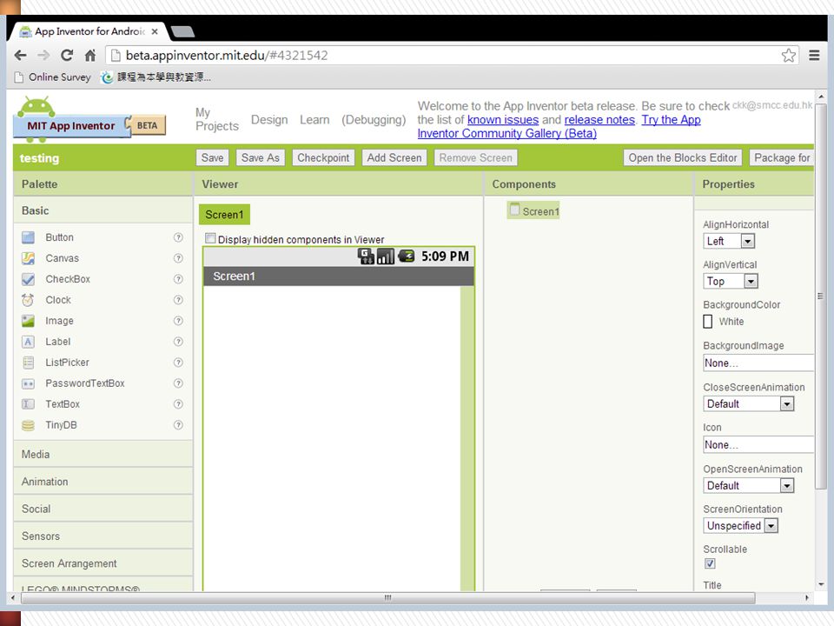Select the Image component icon
The image size is (834, 626).
tap(28, 321)
